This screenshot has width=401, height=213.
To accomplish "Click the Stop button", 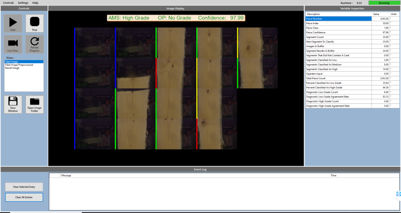I will (x=35, y=23).
